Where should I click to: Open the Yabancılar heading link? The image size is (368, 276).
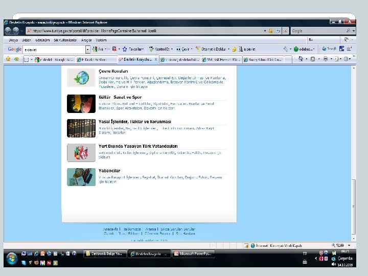click(x=109, y=171)
